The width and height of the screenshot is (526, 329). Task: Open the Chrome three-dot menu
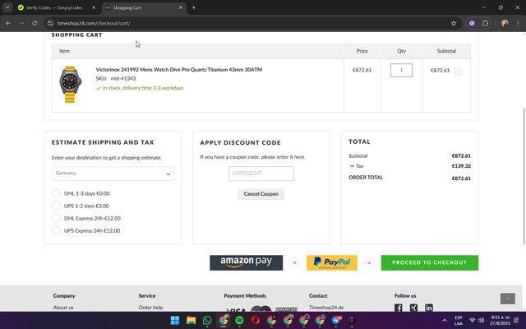518,23
